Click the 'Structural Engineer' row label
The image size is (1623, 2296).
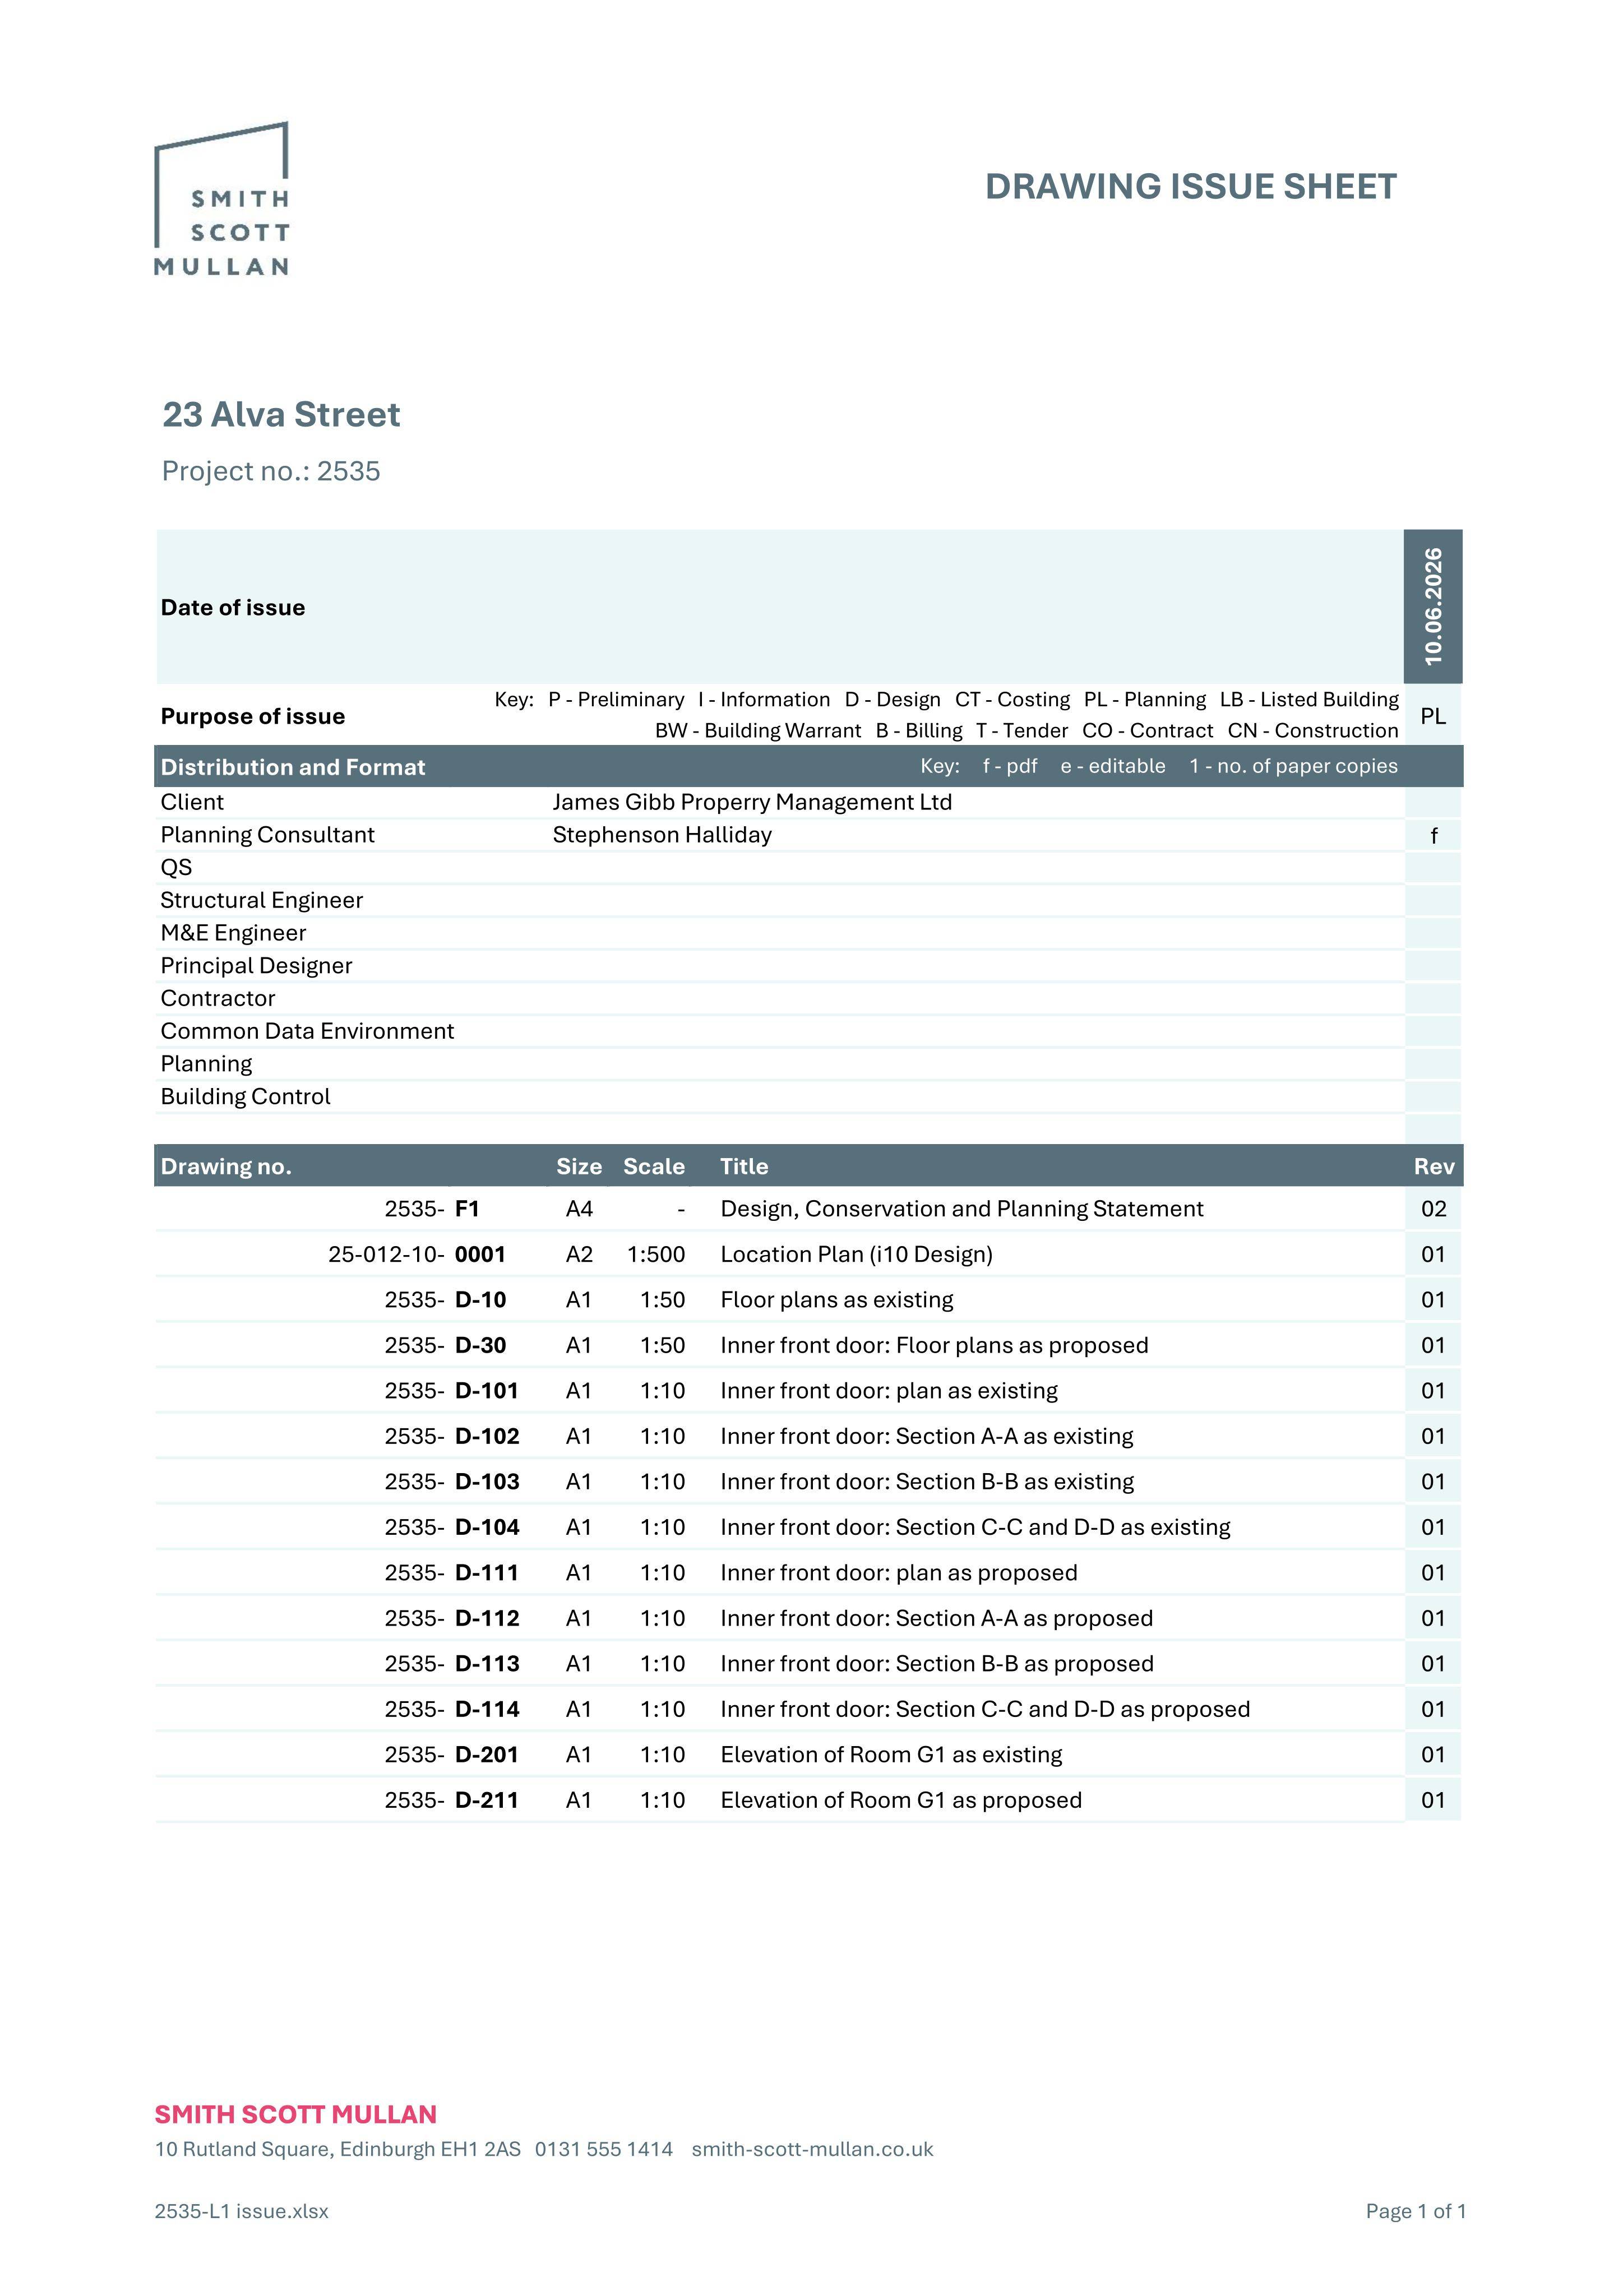coord(261,900)
